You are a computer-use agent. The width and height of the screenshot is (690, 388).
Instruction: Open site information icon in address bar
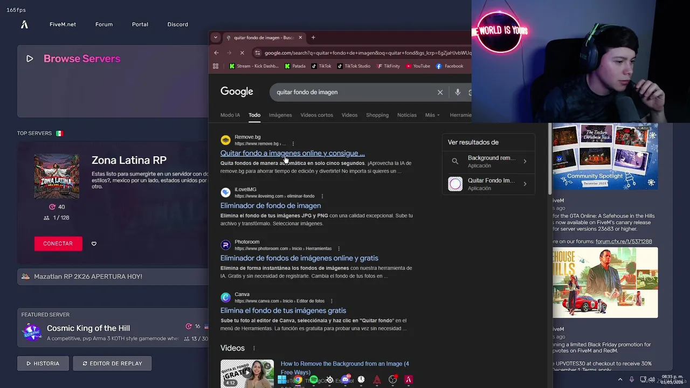point(258,53)
